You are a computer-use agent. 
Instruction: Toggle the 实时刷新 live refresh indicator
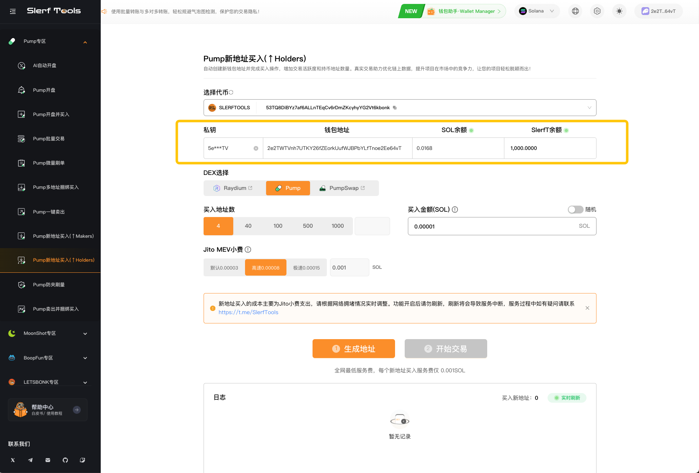pyautogui.click(x=567, y=398)
